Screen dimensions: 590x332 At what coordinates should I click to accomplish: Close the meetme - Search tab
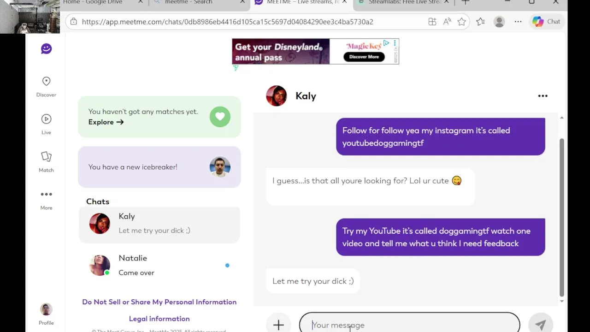coord(242,2)
